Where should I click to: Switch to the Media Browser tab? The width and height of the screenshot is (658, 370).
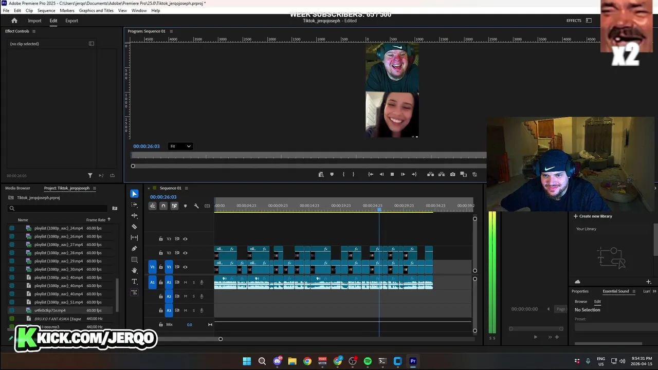tap(17, 188)
